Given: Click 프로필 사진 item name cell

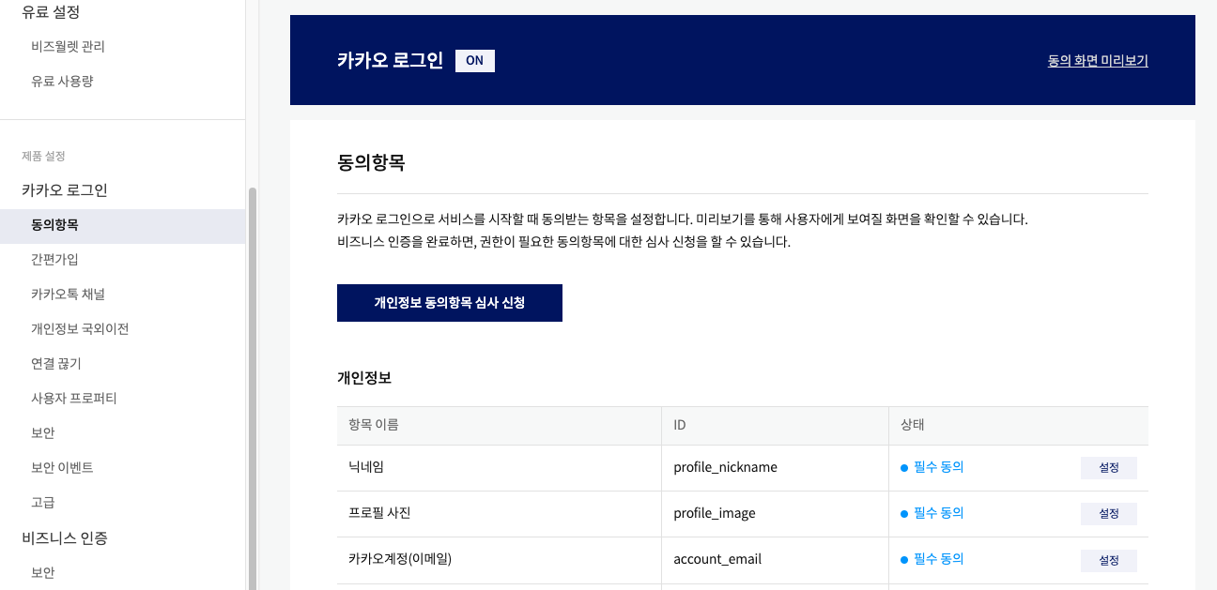Looking at the screenshot, I should [499, 514].
